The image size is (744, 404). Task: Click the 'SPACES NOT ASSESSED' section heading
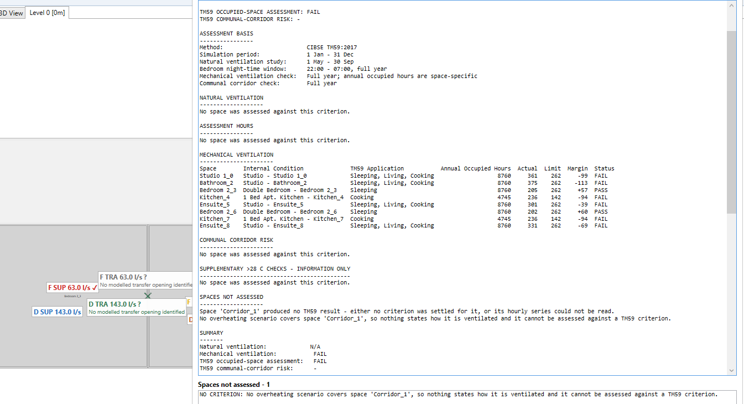tap(231, 297)
